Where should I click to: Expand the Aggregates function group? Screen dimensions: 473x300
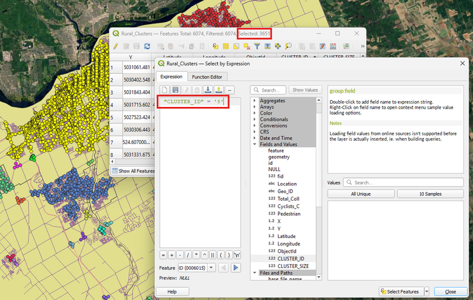coord(255,100)
